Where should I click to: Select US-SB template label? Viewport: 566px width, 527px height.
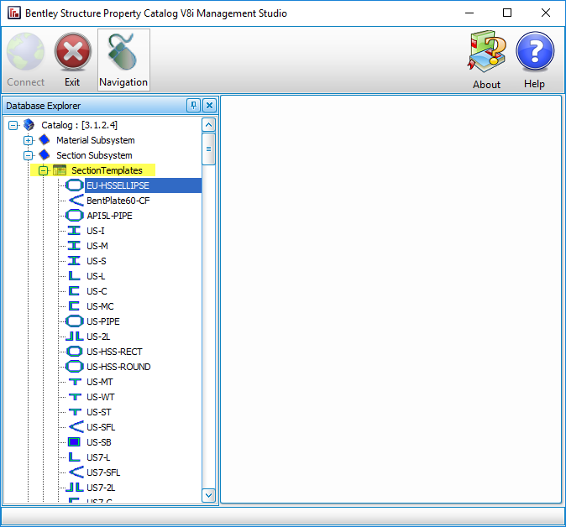(99, 442)
